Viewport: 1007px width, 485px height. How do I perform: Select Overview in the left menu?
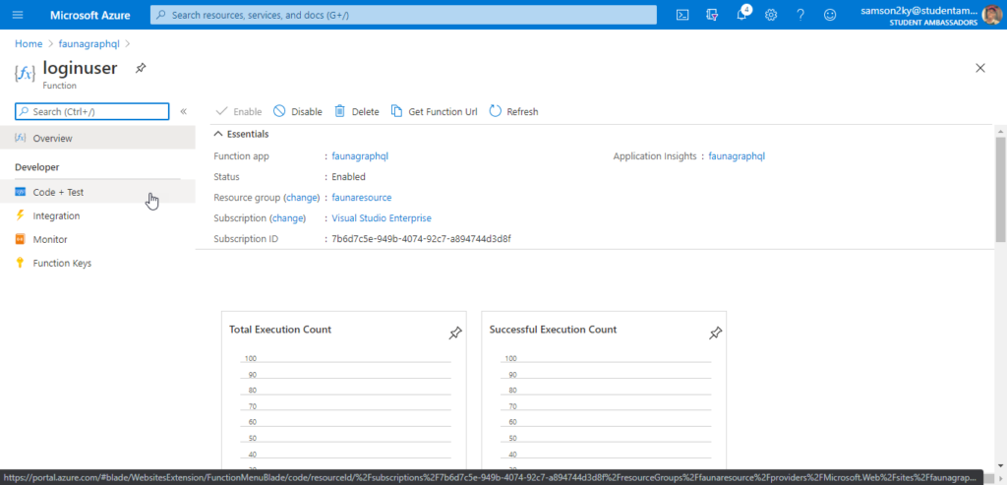(x=97, y=138)
